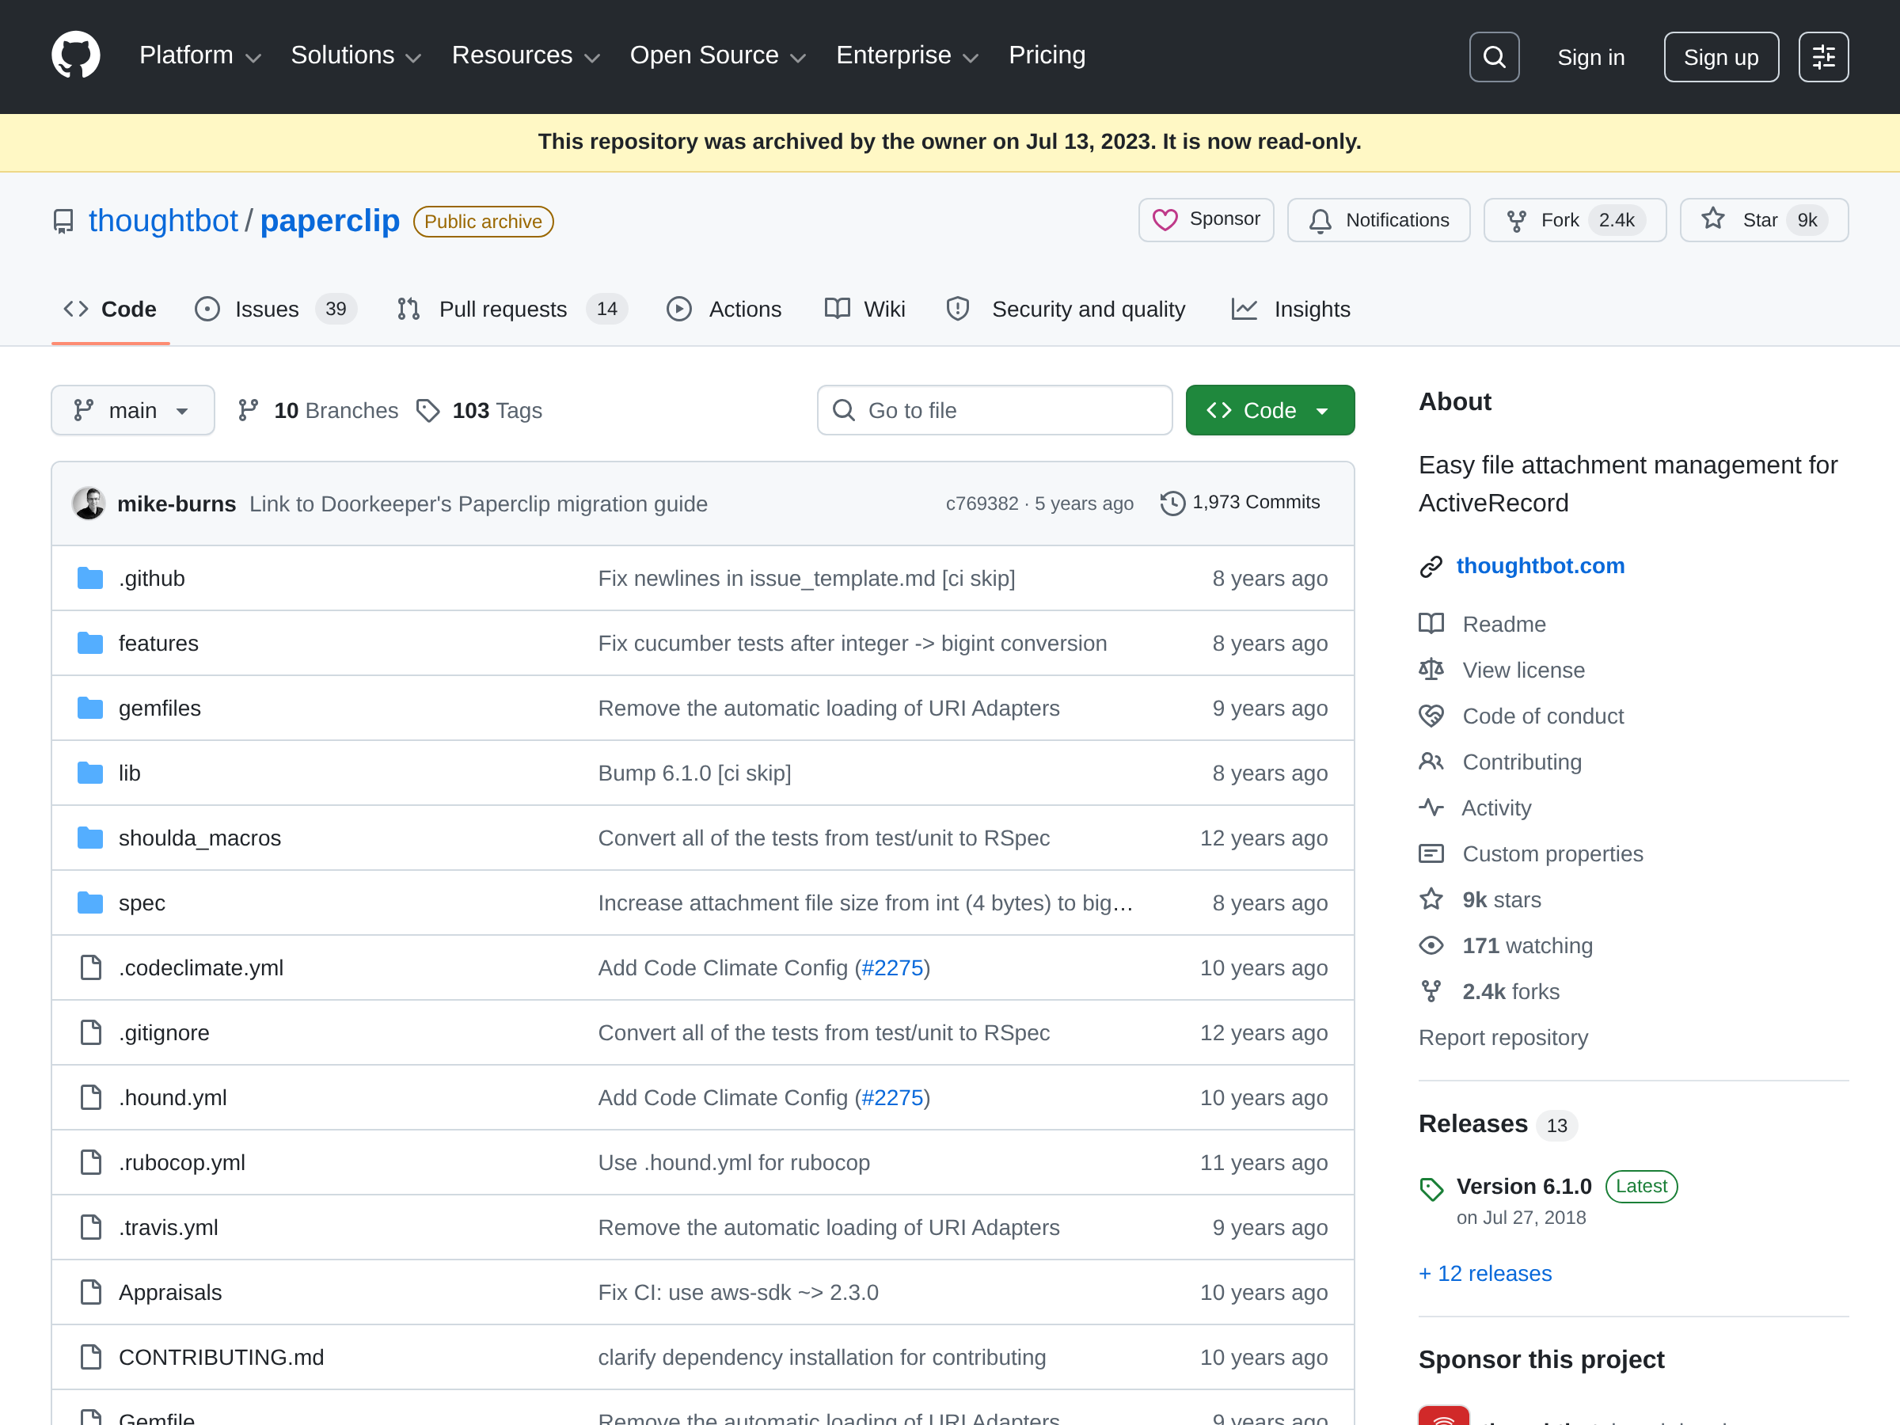Click the features folder icon
The height and width of the screenshot is (1425, 1900).
tap(90, 644)
